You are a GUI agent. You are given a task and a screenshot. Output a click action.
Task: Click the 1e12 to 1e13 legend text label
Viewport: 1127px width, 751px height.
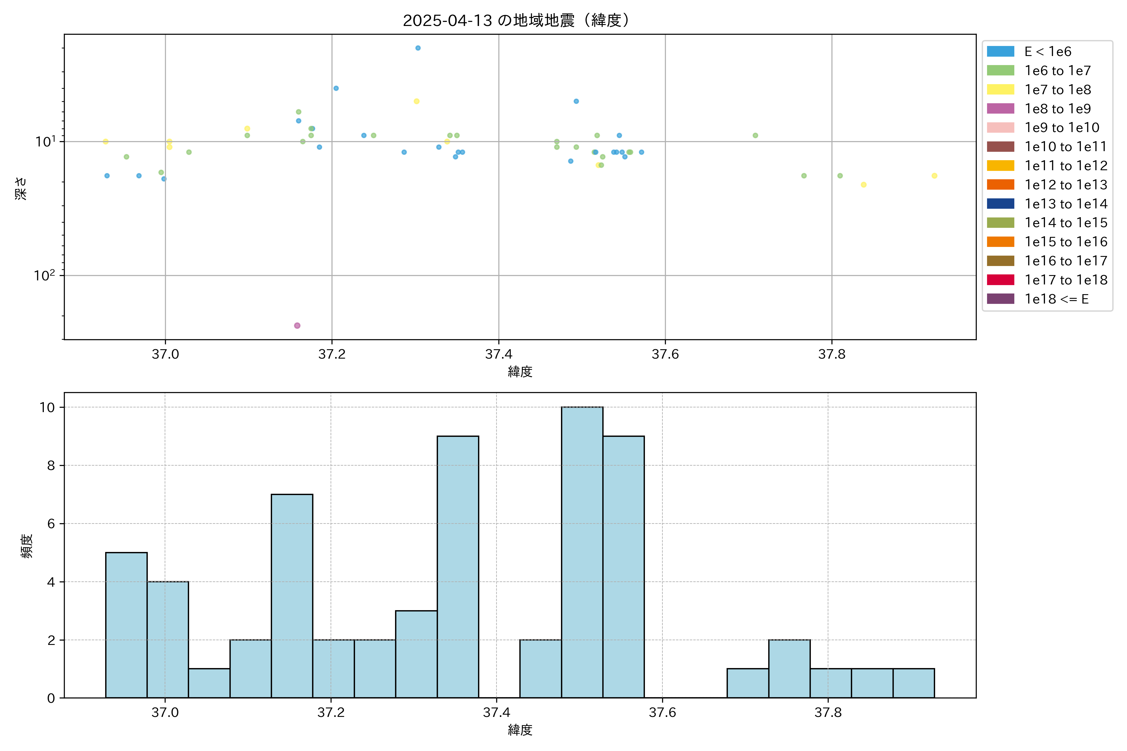1066,185
